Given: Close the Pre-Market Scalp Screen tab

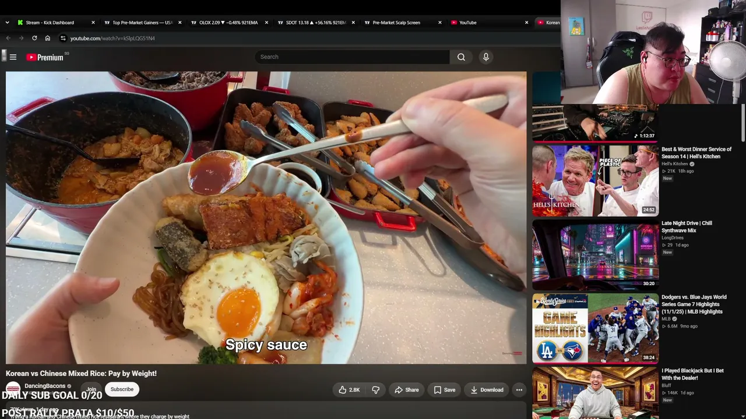Looking at the screenshot, I should (x=440, y=23).
